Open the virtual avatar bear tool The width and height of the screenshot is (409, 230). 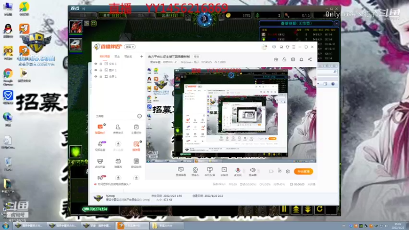(100, 163)
